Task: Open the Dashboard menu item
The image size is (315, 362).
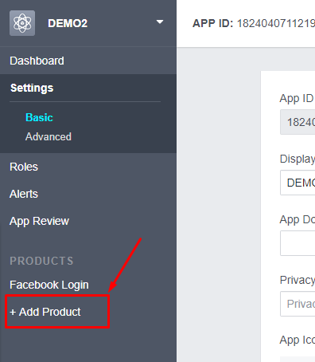Action: [37, 61]
